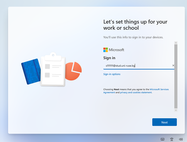Image resolution: width=187 pixels, height=142 pixels.
Task: Click the Microsoft four-color logo
Action: coord(105,50)
